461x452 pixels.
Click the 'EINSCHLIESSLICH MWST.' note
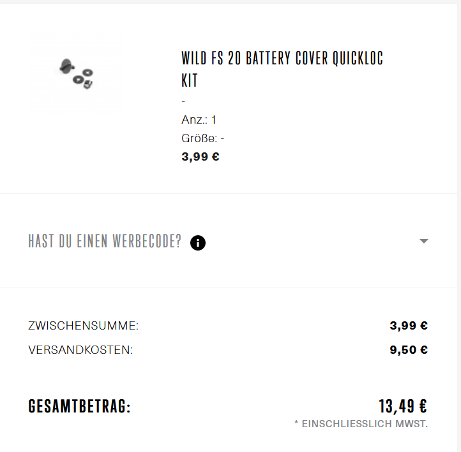pos(361,424)
